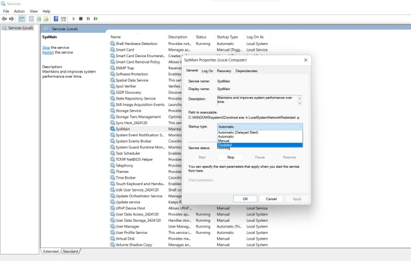This screenshot has height=261, width=411.
Task: Click the toolbar Forward arrow
Action: (x=12, y=19)
